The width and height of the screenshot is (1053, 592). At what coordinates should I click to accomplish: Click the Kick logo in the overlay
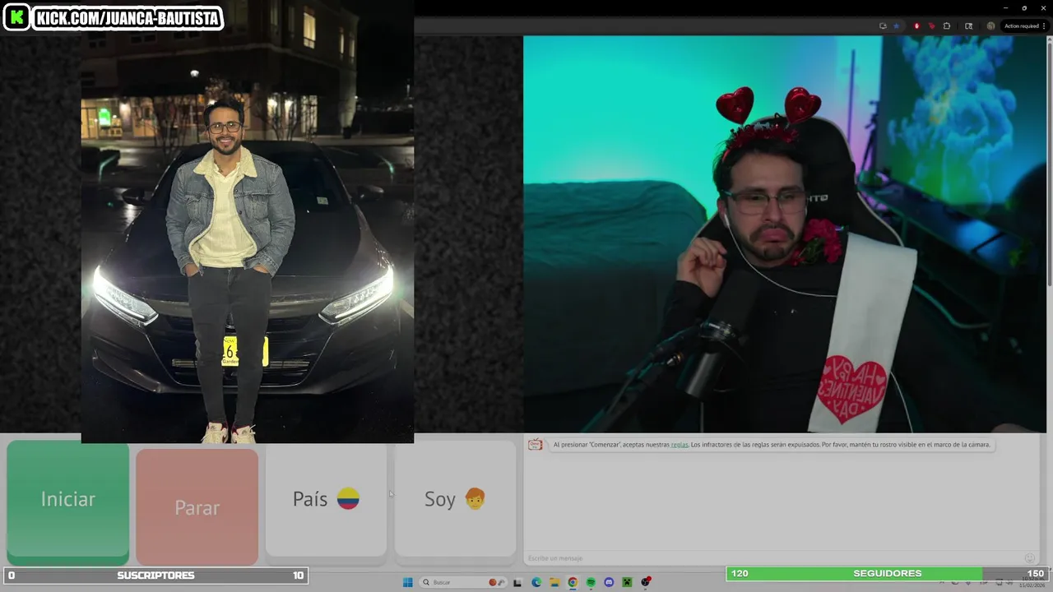16,17
